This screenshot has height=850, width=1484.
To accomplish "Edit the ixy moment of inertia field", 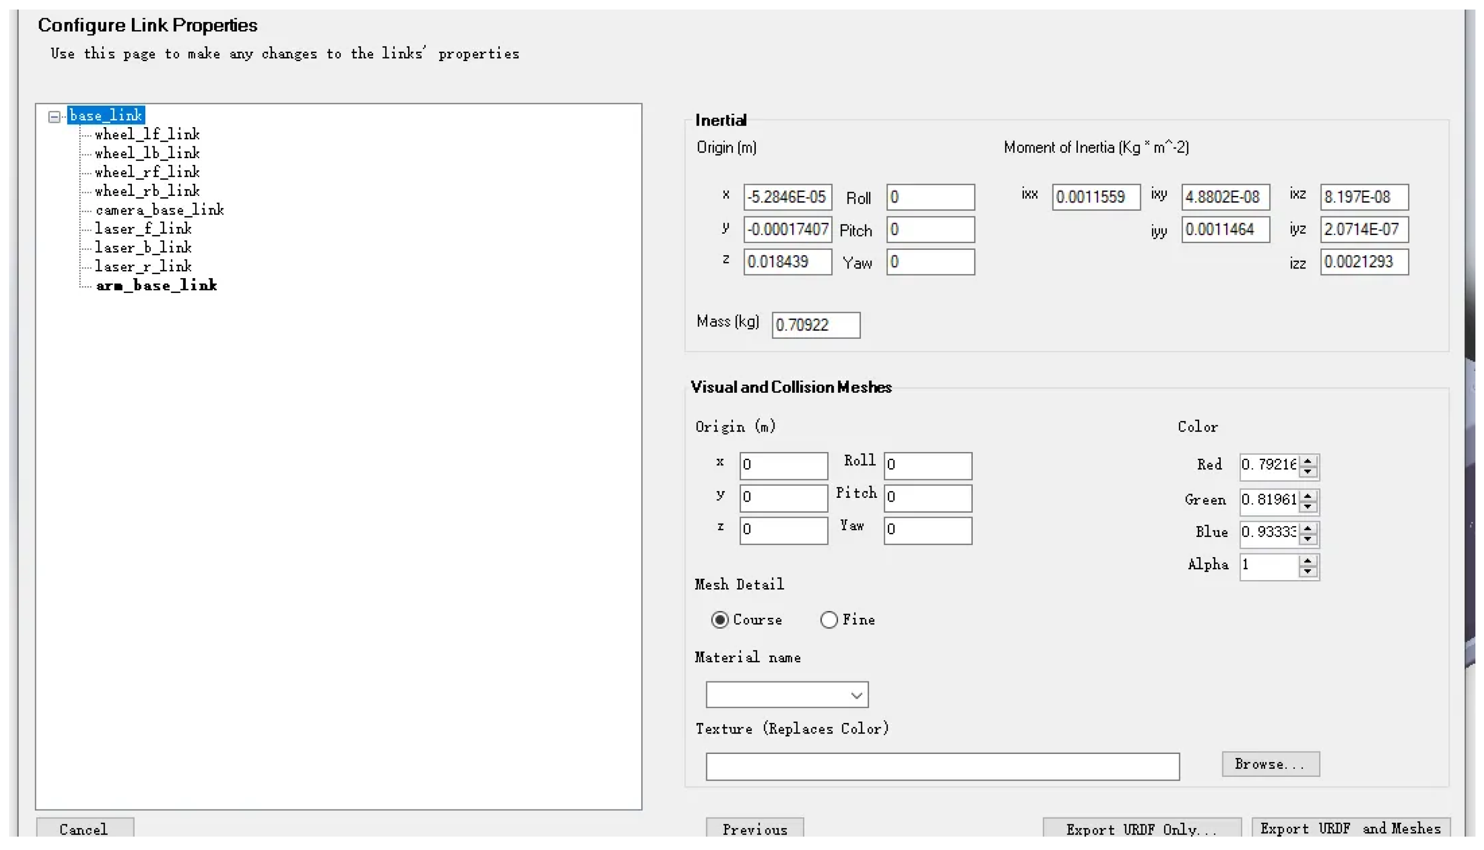I will coord(1226,197).
